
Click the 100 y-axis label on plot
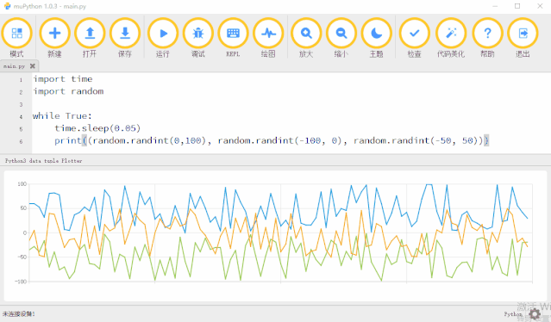tap(22, 184)
